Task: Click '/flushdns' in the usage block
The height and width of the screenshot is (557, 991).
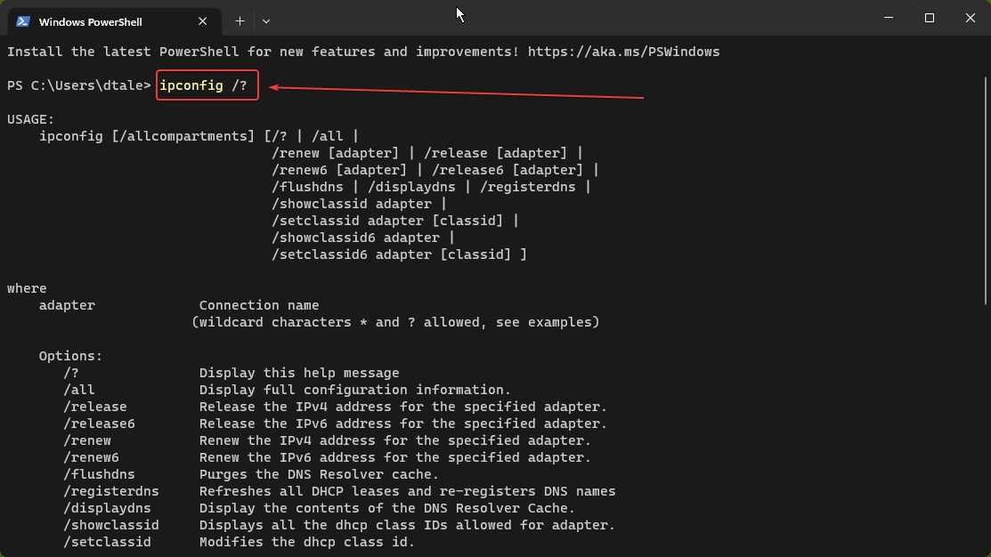Action: (307, 187)
